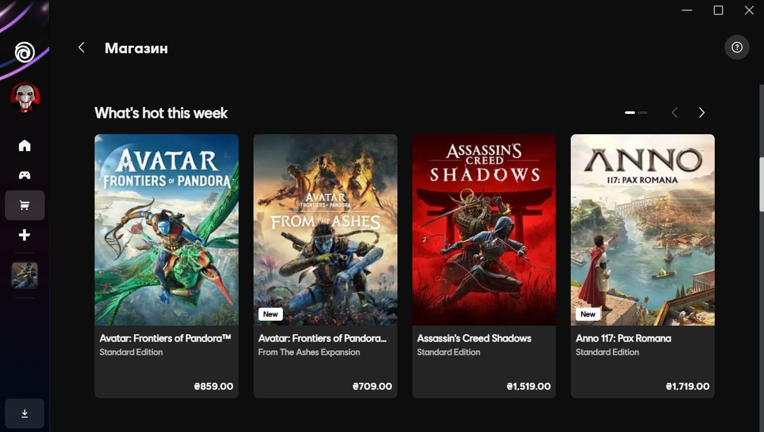Open the user profile avatar

coord(24,97)
